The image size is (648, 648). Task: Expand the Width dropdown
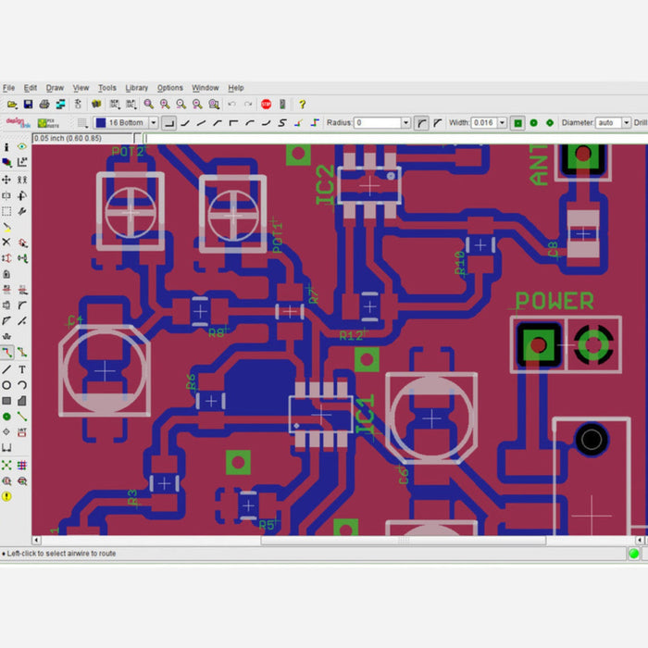tap(502, 122)
